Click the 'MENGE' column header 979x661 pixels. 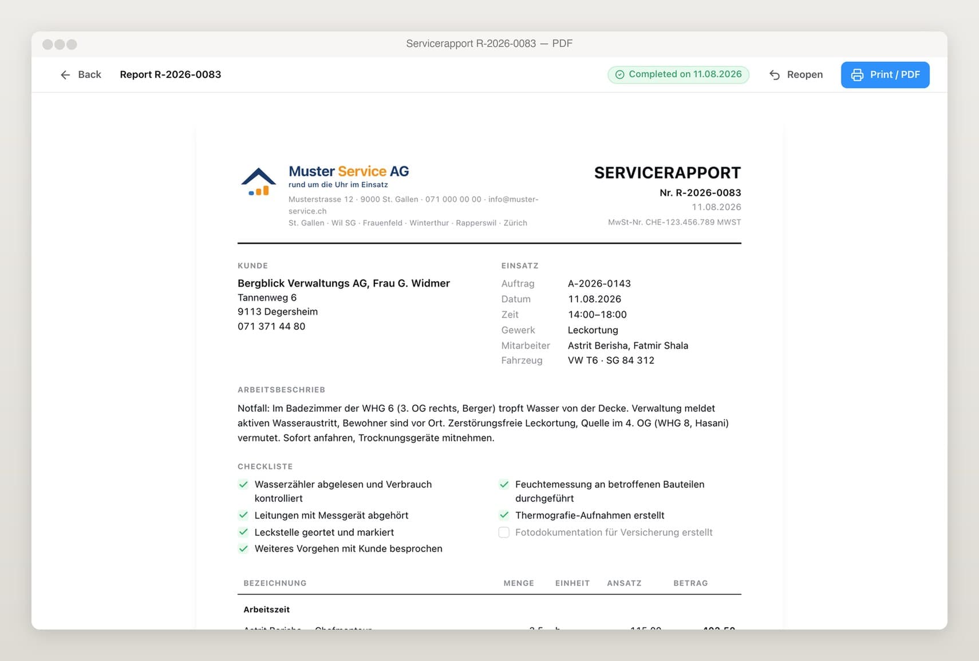tap(519, 583)
